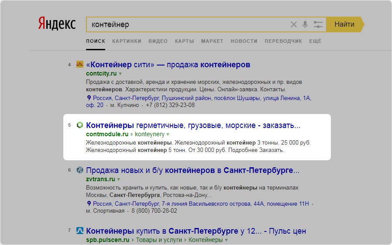Switch to the Видео tab

pos(158,41)
